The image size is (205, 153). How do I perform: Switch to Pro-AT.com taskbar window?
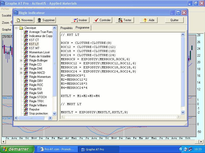pos(57,149)
